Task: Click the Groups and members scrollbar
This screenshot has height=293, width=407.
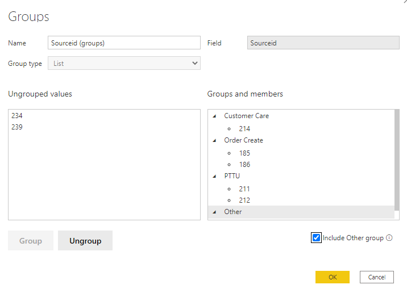Action: coord(397,160)
